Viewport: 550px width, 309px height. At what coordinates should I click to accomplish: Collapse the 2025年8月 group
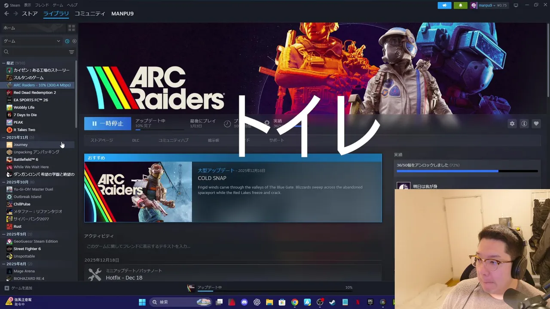coord(3,264)
